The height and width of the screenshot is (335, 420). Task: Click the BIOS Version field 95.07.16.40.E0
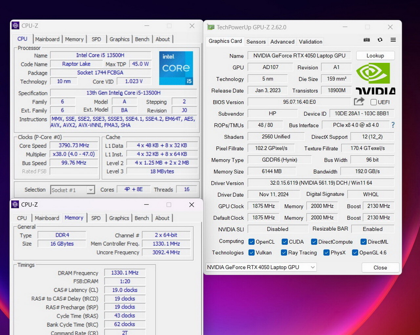(299, 102)
